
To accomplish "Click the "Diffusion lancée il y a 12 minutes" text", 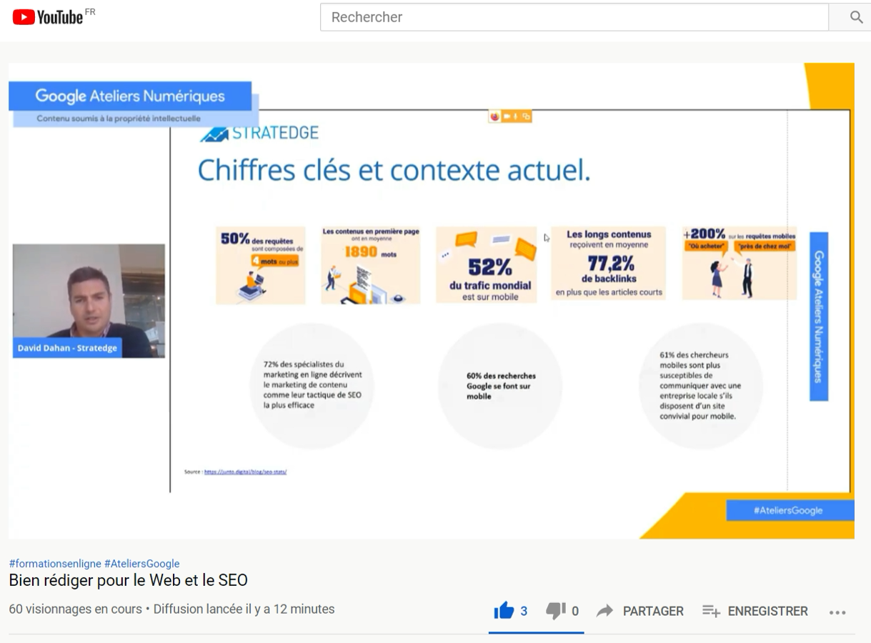I will pyautogui.click(x=244, y=610).
